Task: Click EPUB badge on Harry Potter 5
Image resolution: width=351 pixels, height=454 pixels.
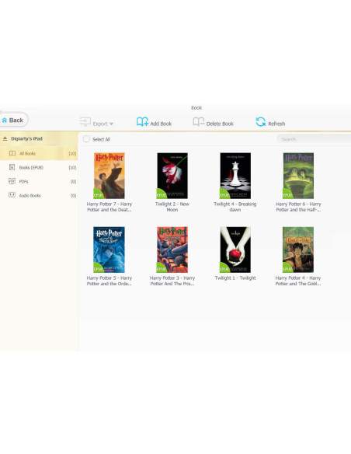Action: coord(98,268)
